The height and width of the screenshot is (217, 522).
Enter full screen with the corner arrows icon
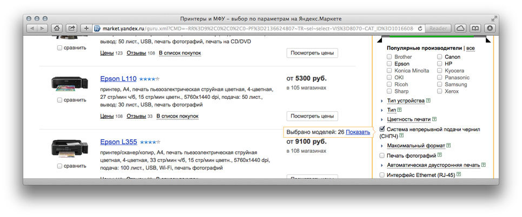494,18
